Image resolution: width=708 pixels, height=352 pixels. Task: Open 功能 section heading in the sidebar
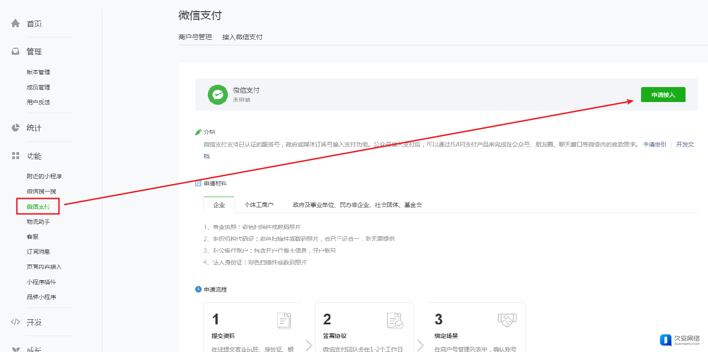click(x=34, y=156)
